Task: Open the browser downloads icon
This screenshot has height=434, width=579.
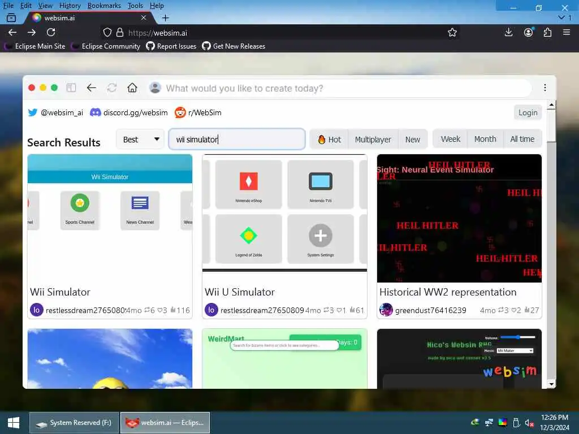Action: pos(508,32)
